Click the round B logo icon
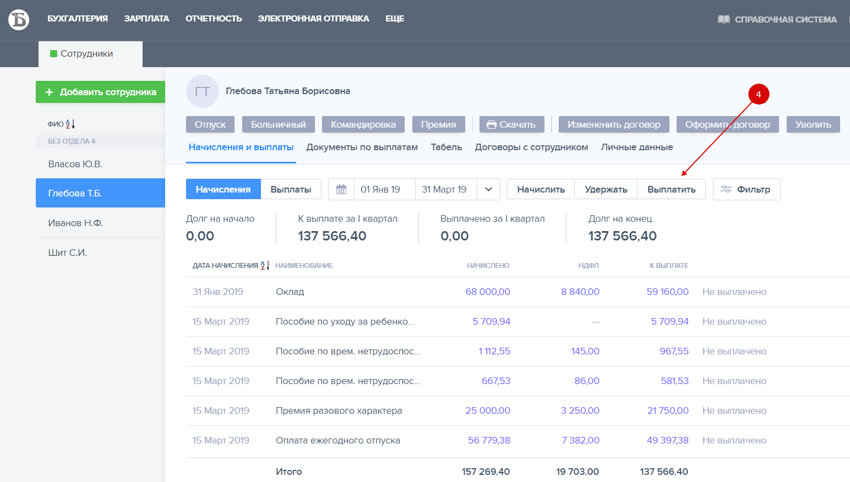This screenshot has height=482, width=850. pyautogui.click(x=19, y=20)
